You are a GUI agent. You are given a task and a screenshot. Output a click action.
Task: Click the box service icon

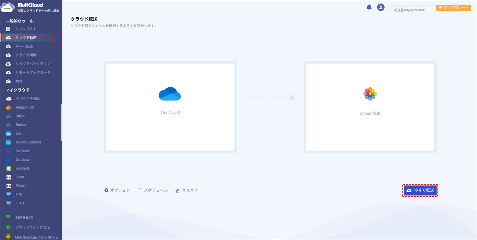tap(8, 134)
